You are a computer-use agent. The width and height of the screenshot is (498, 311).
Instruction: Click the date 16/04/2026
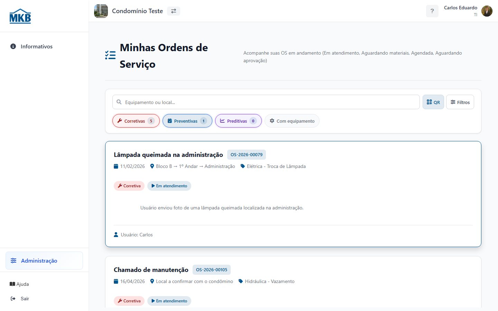pos(132,281)
